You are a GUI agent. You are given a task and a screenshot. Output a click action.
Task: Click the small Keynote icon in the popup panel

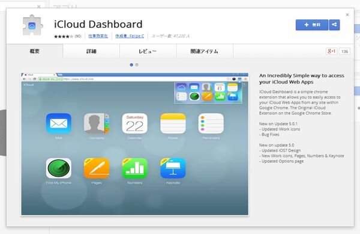(232, 96)
